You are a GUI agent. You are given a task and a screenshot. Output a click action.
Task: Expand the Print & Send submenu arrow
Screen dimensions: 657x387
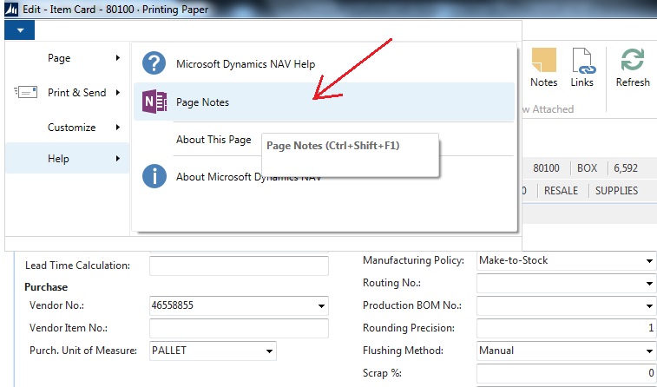(118, 93)
